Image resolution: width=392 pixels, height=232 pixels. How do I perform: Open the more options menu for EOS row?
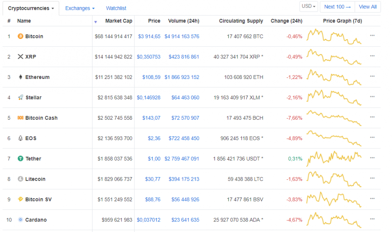pos(372,137)
